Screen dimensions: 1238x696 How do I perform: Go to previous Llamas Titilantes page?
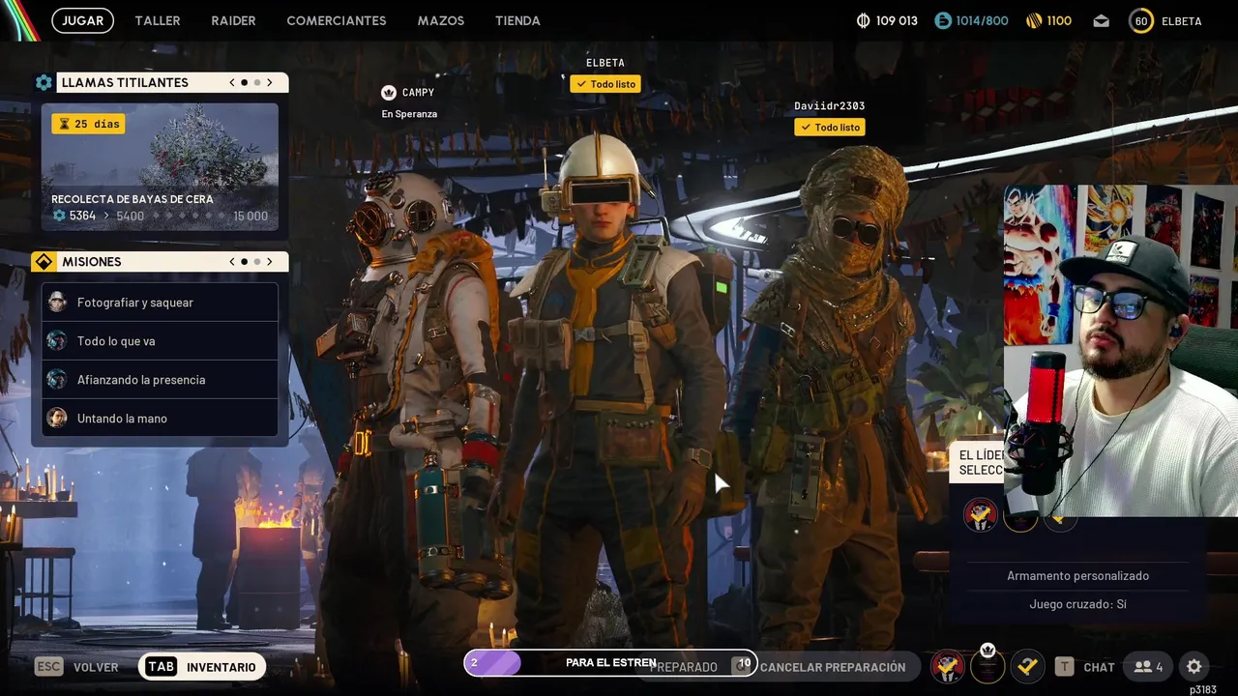[x=232, y=83]
